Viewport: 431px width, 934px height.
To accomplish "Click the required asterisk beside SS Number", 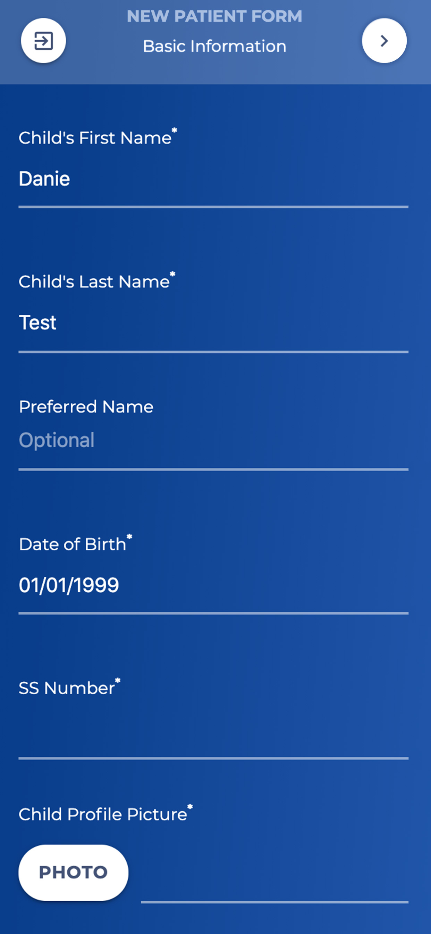I will tap(118, 681).
